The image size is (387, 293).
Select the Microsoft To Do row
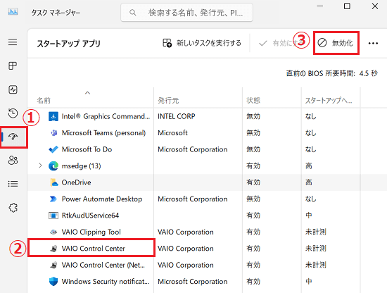click(207, 149)
